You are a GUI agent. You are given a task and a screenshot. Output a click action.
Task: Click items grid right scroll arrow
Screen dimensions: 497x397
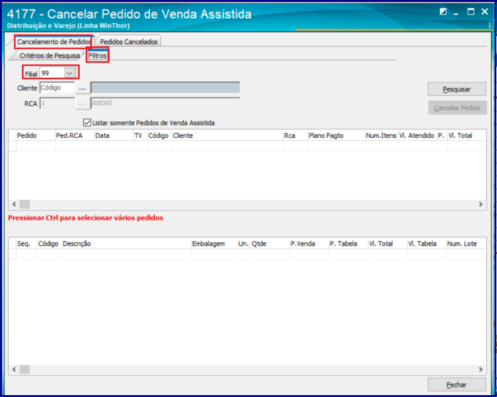click(x=481, y=369)
